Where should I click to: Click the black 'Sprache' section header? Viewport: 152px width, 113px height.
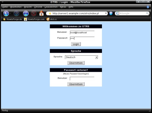click(x=76, y=51)
